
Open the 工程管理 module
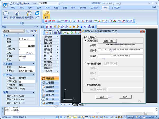pyautogui.click(x=50, y=91)
